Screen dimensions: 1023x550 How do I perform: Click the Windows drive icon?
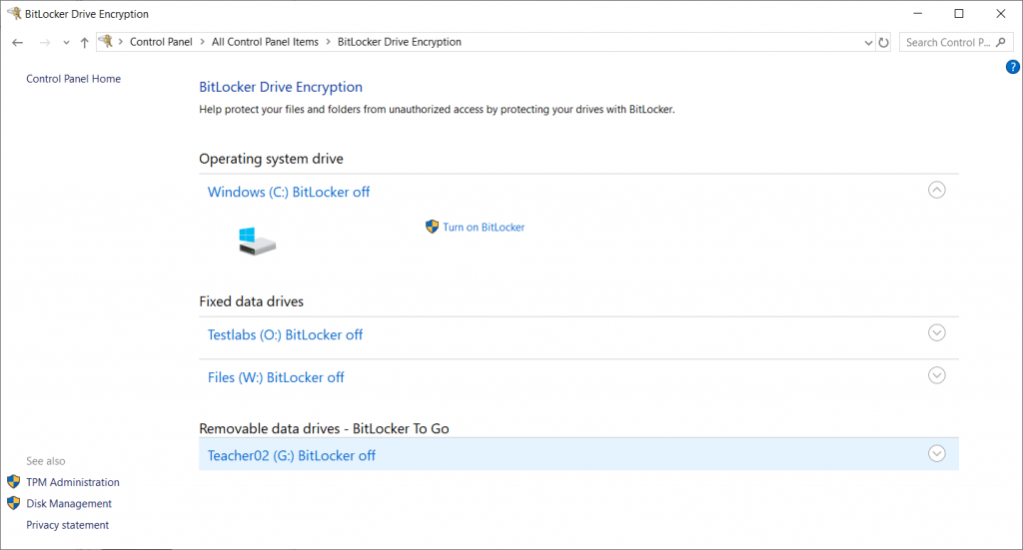pyautogui.click(x=257, y=242)
